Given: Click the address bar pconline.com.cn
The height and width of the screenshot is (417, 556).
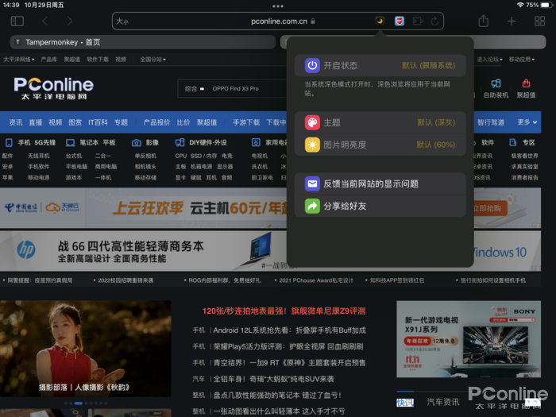Looking at the screenshot, I should [278, 21].
